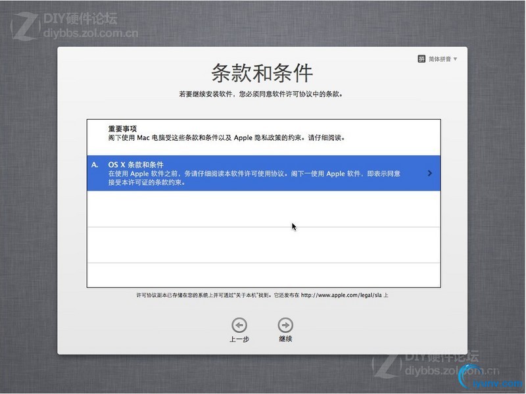Open the 简体拼音 input method dropdown

coord(437,59)
